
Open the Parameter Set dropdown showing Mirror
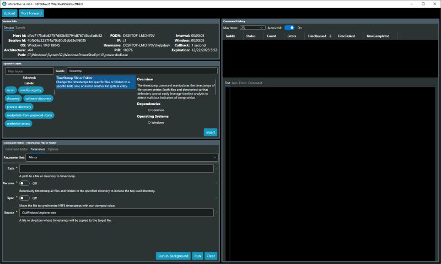pos(122,157)
